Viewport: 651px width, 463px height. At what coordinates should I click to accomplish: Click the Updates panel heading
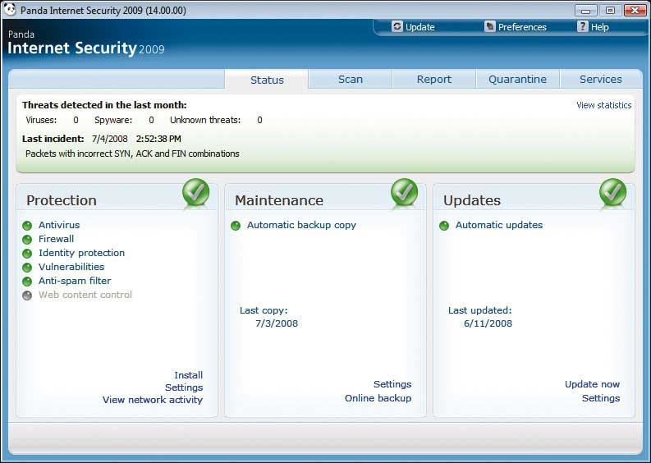coord(472,200)
